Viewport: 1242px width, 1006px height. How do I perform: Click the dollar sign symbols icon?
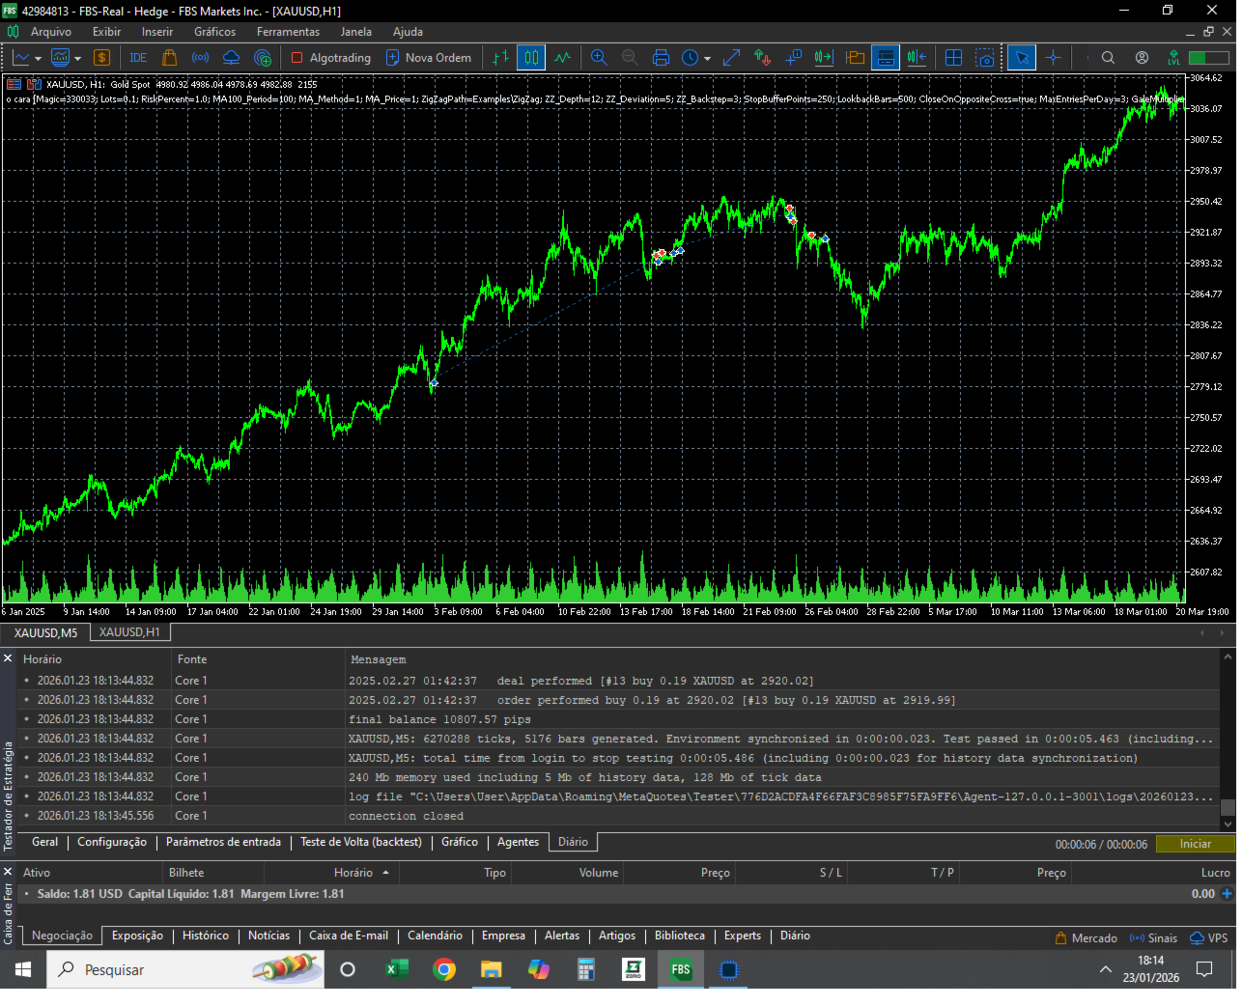(x=101, y=58)
